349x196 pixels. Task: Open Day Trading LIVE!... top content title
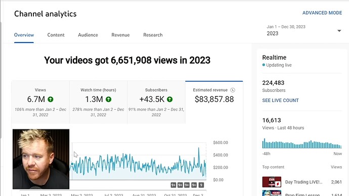(x=303, y=182)
